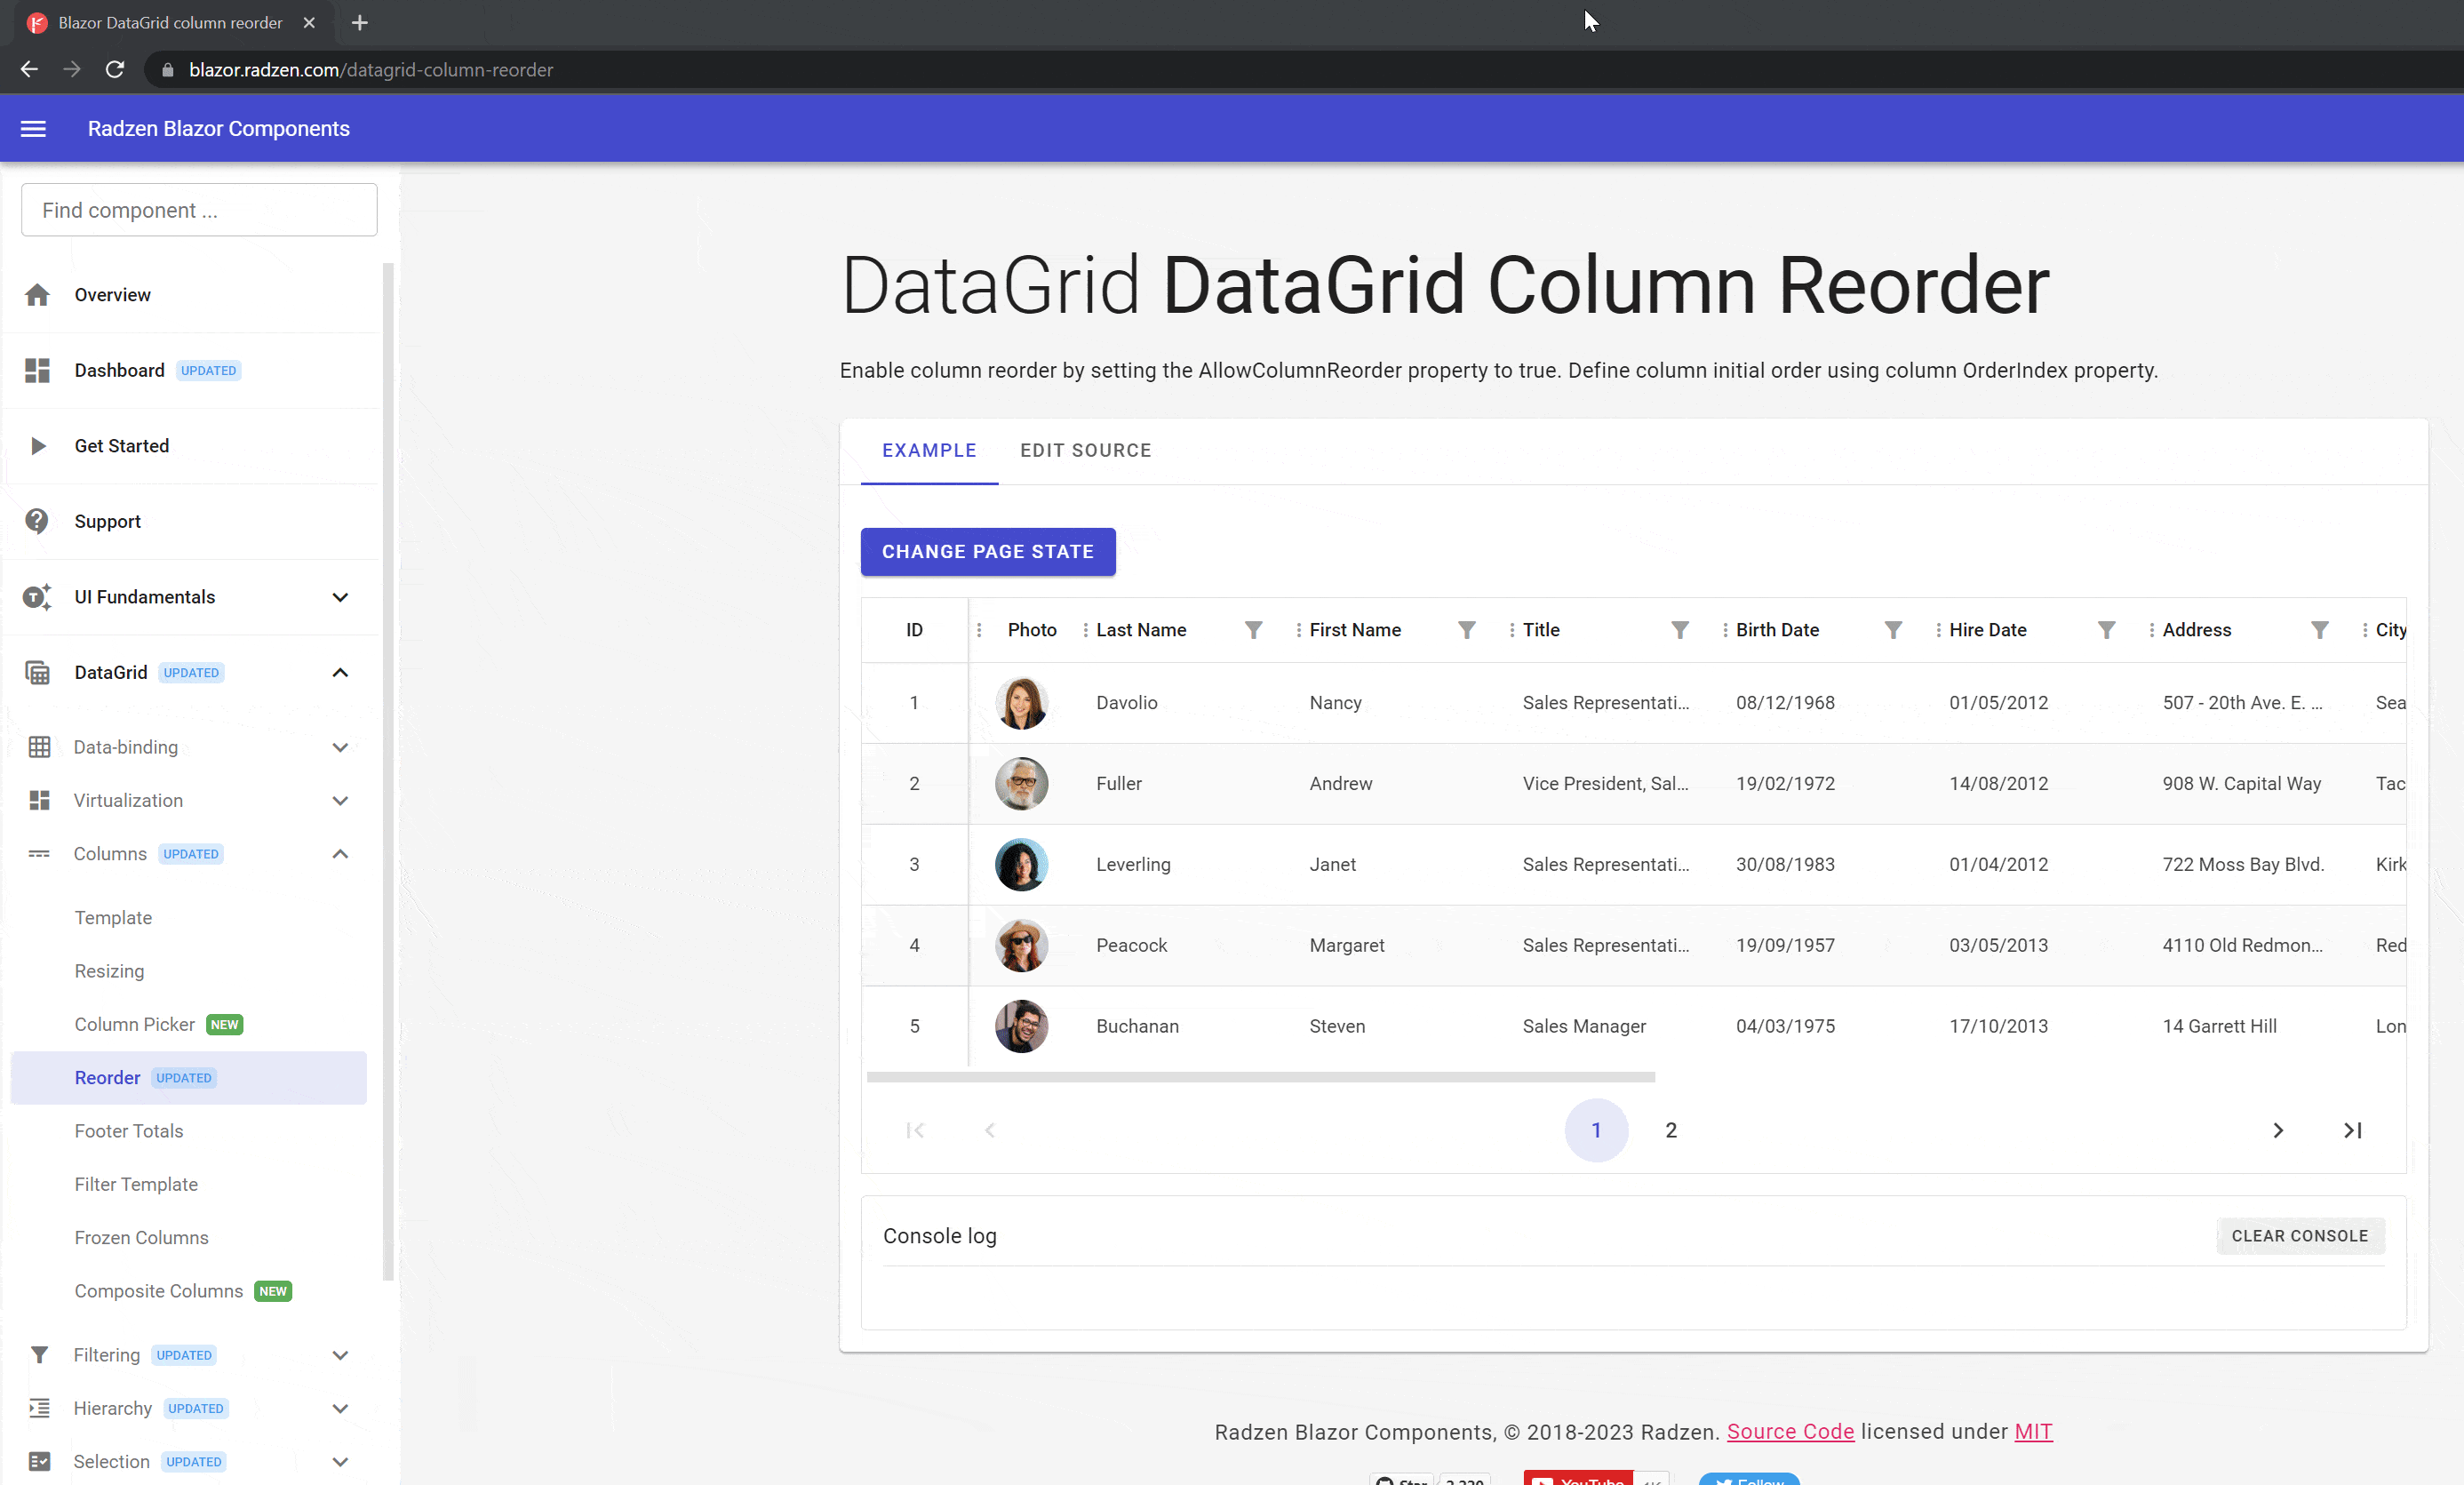Open the hamburger navigation menu icon
This screenshot has width=2464, height=1485.
point(33,128)
